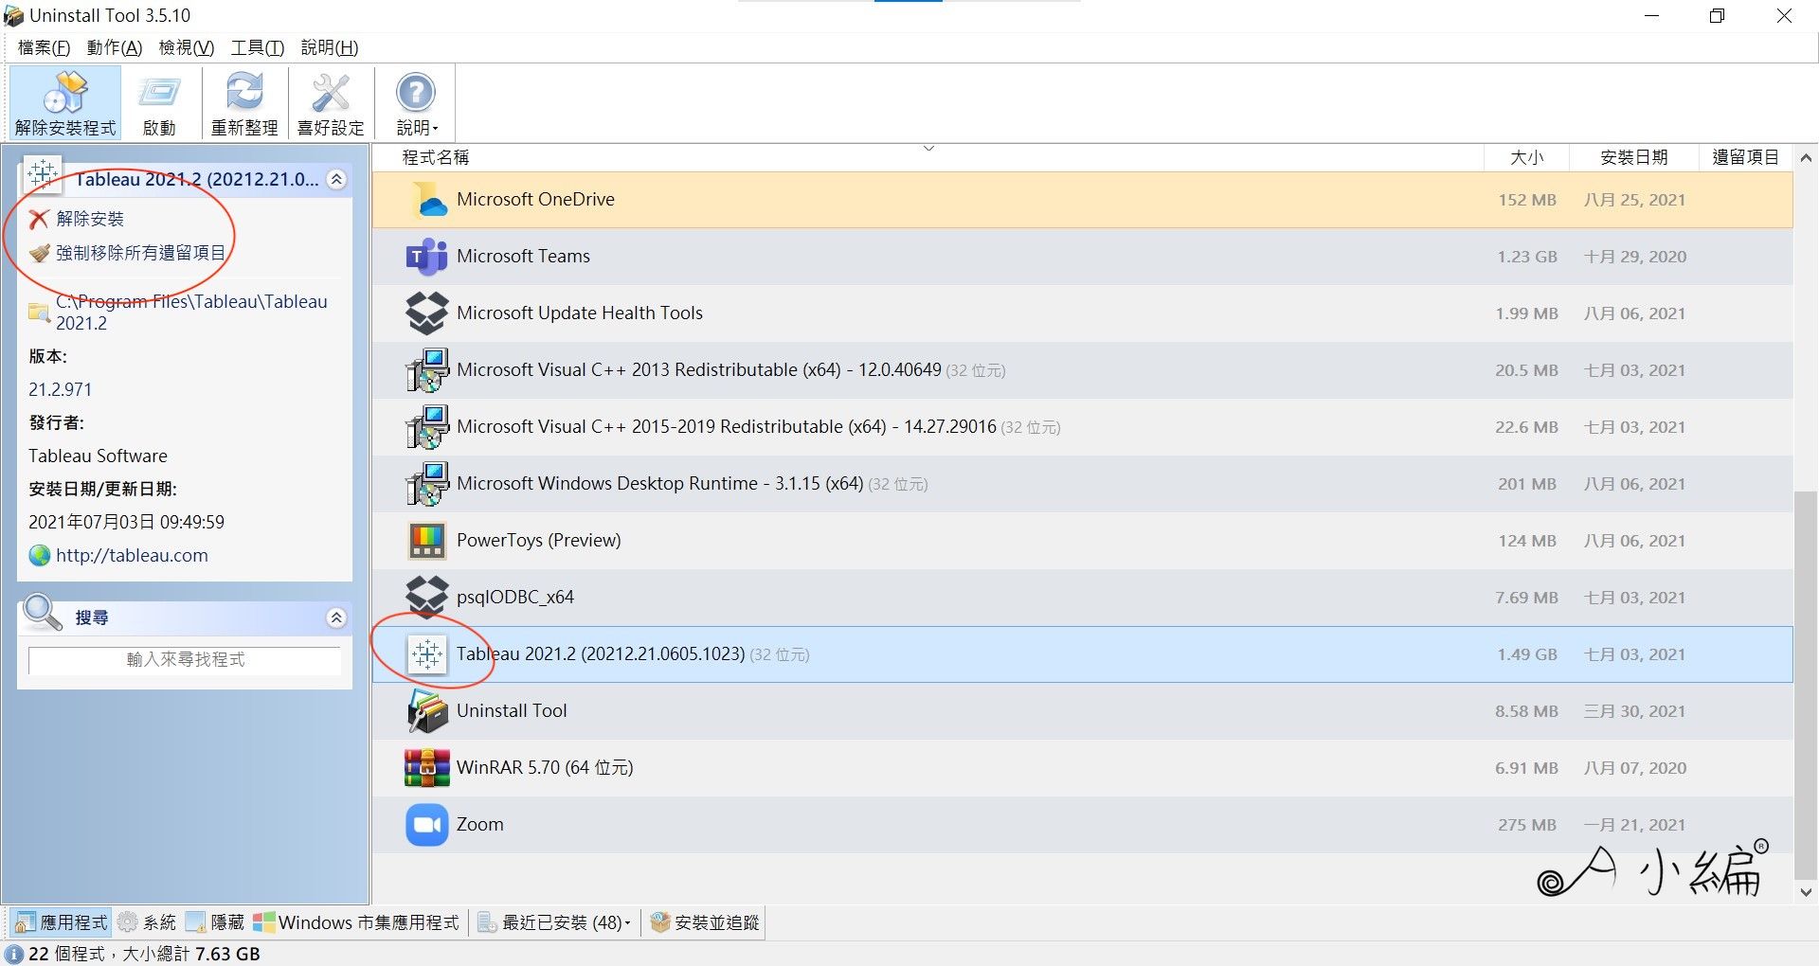Open the Help (說明) toolbar dropdown

click(x=417, y=103)
